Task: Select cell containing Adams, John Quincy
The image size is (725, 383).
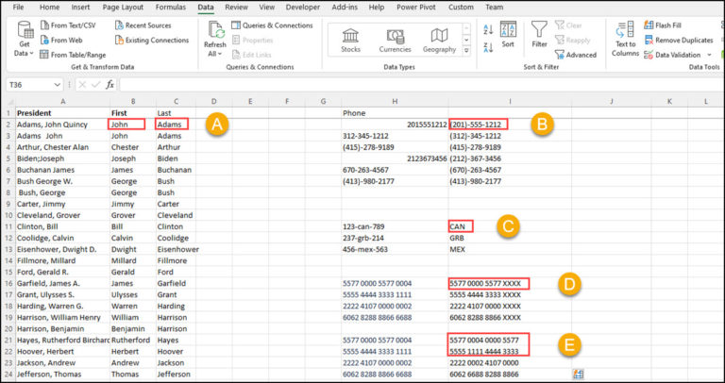Action: (54, 125)
